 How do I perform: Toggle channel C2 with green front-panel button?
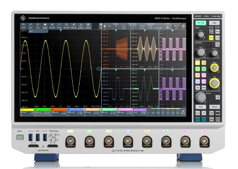(197, 69)
